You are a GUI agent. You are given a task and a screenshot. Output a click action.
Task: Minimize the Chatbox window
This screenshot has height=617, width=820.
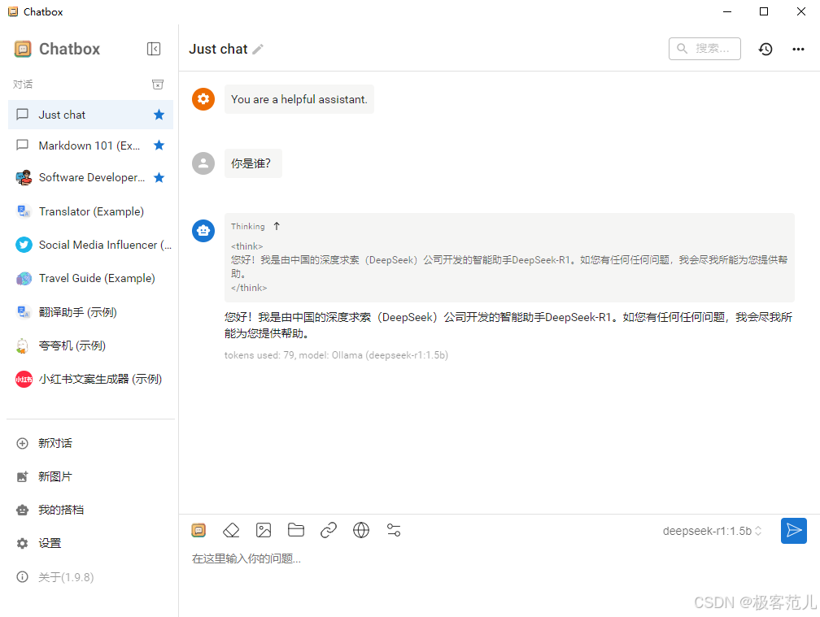[727, 11]
